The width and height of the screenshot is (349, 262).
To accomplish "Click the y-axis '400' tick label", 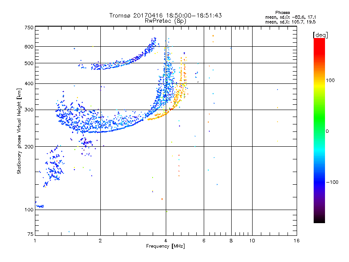I will point(29,84).
